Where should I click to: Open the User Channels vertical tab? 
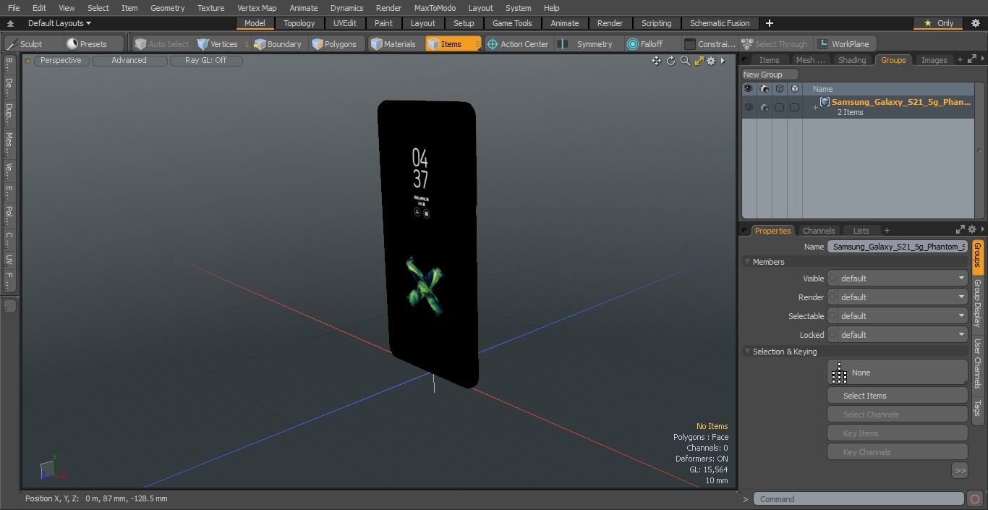click(977, 364)
